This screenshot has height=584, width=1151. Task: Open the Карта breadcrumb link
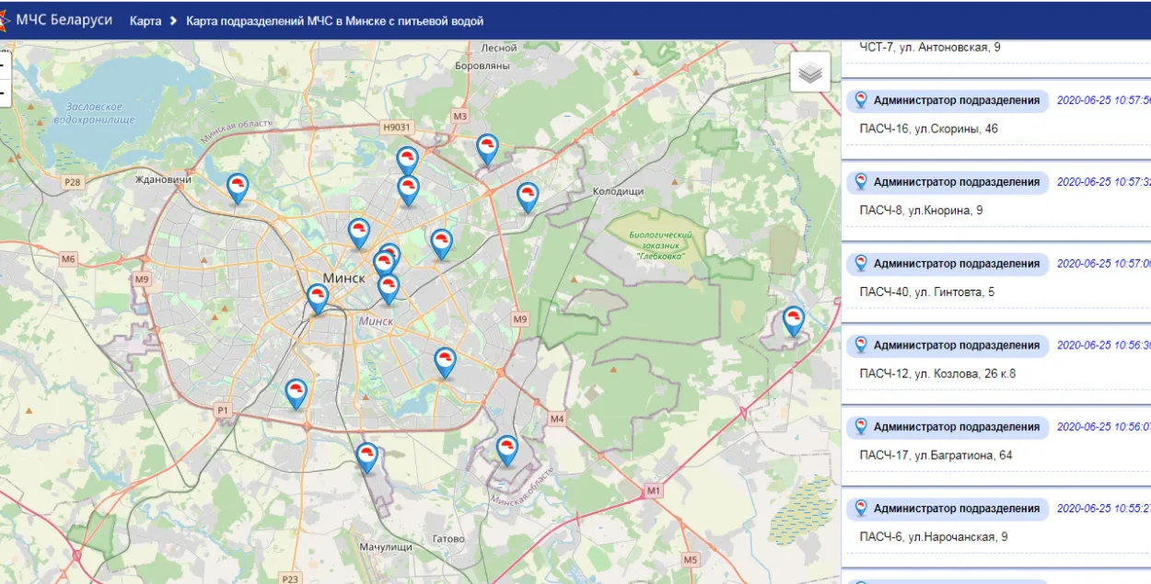click(145, 21)
